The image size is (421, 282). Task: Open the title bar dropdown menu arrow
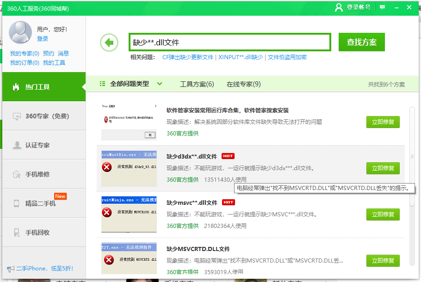click(x=396, y=7)
